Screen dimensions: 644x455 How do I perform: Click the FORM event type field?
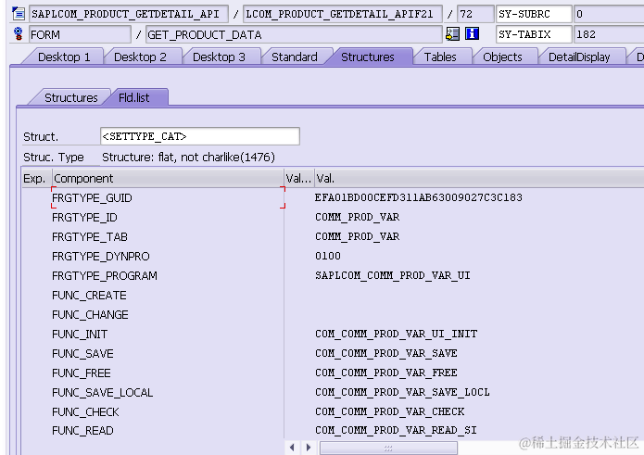[x=80, y=34]
